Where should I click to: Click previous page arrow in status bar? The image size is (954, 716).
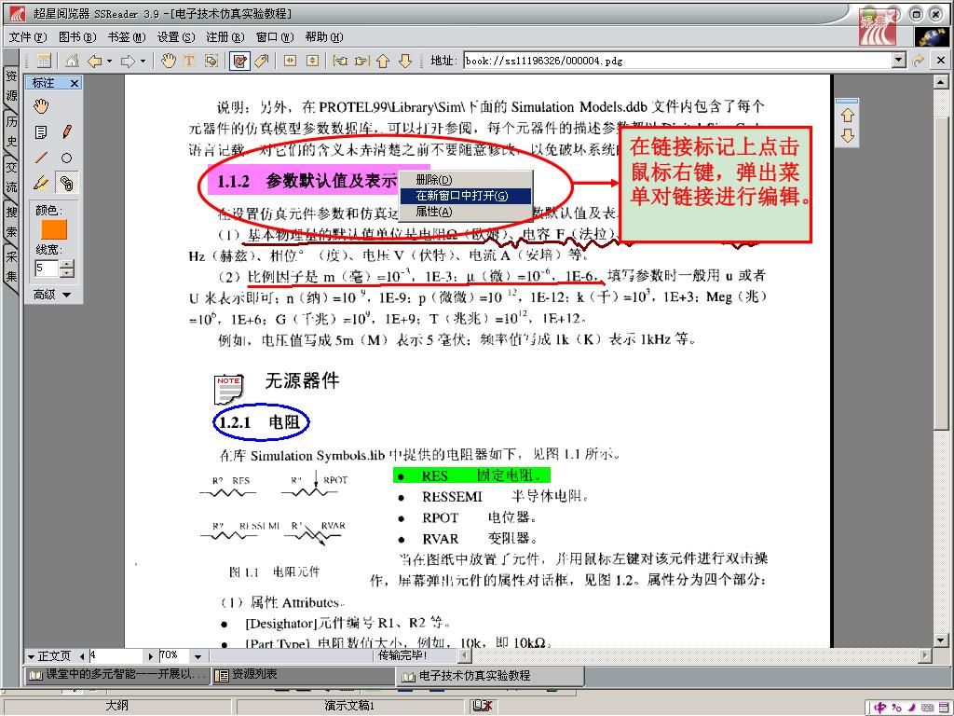pyautogui.click(x=82, y=656)
